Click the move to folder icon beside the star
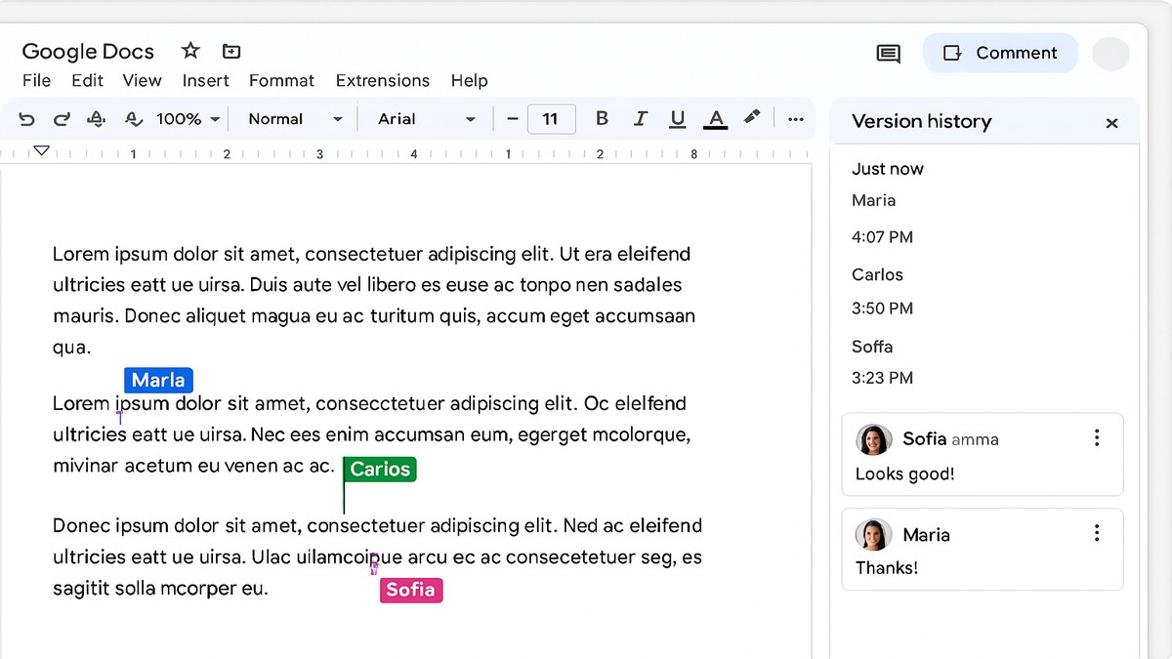 230,51
